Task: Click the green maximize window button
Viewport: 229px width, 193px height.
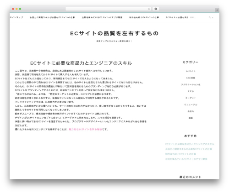Action: [20, 9]
